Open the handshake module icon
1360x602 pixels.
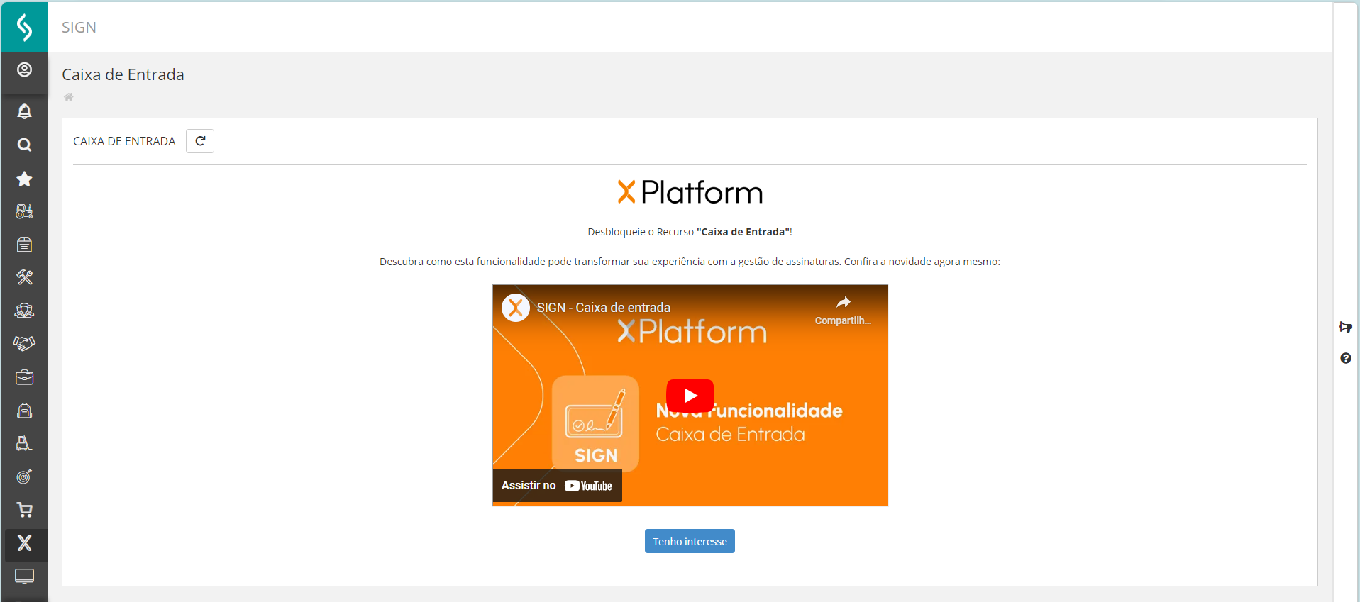point(24,344)
